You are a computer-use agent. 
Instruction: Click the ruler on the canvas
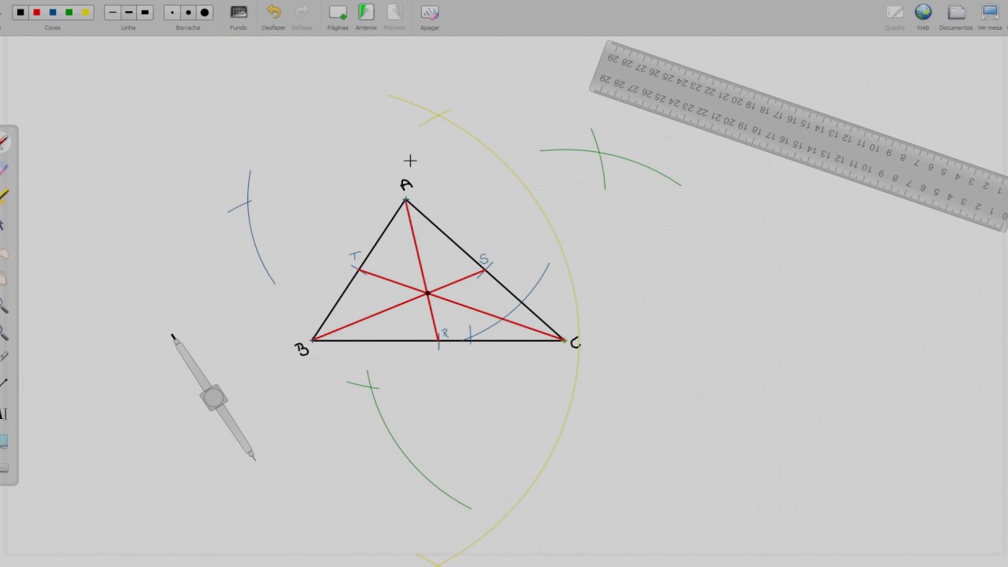[799, 134]
